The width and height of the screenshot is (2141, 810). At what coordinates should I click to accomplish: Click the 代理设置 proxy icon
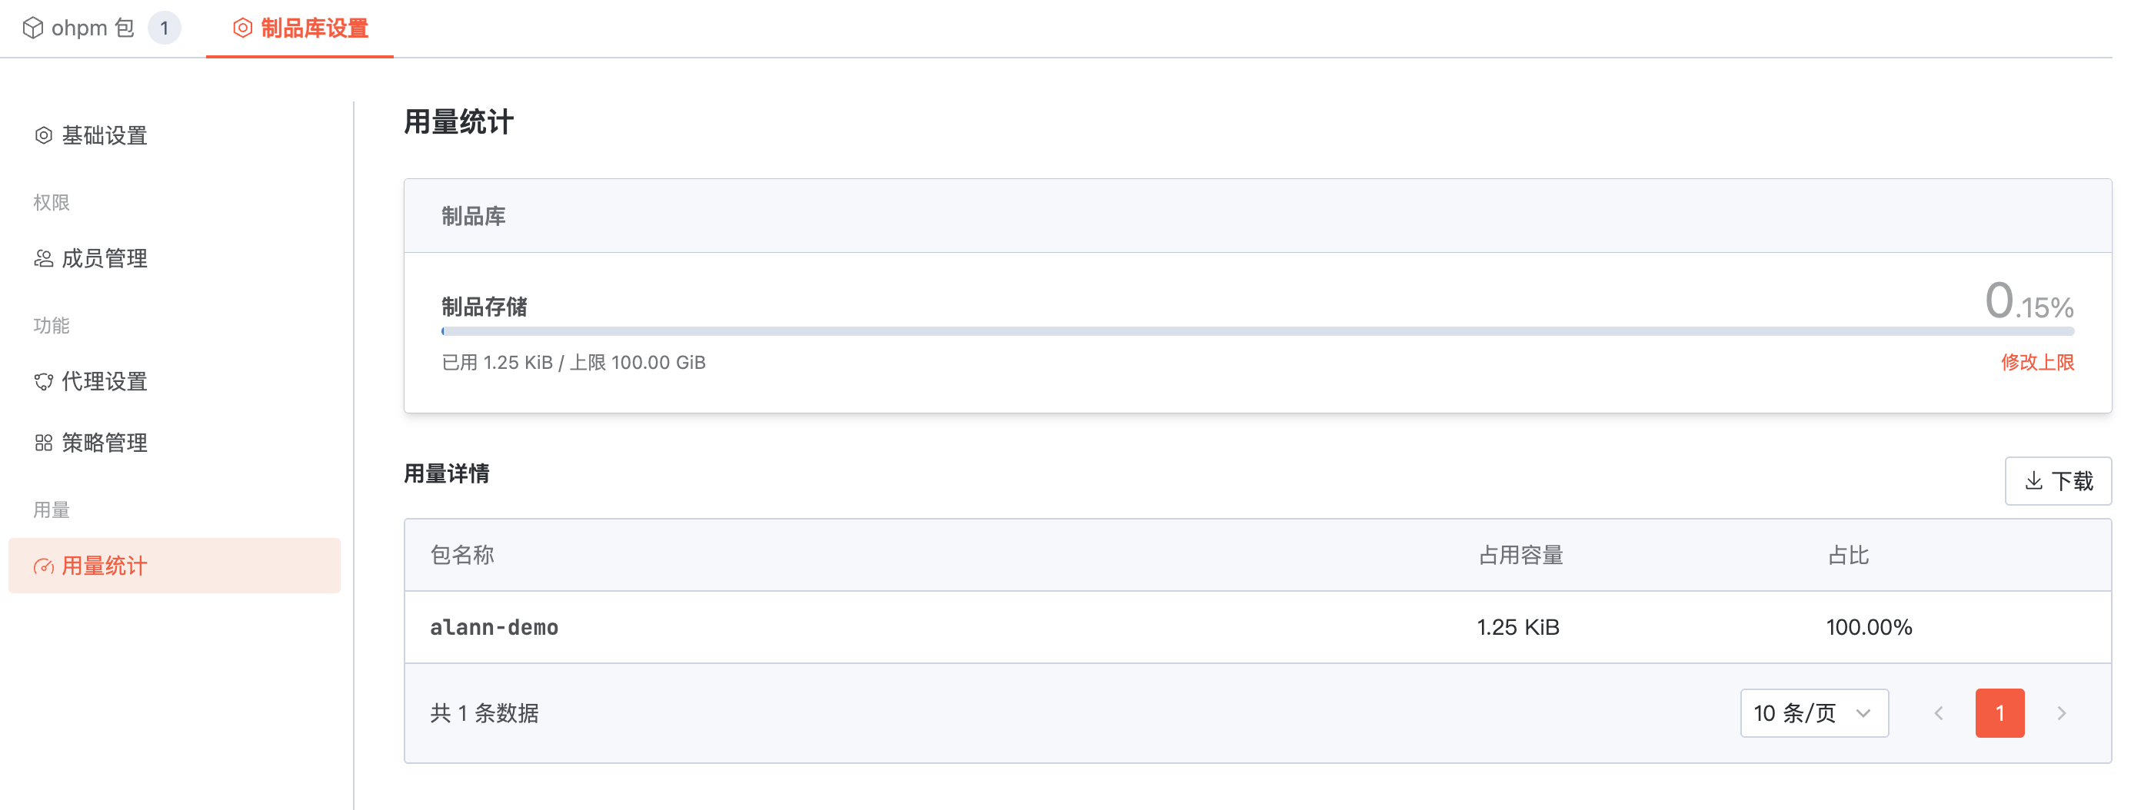(43, 381)
